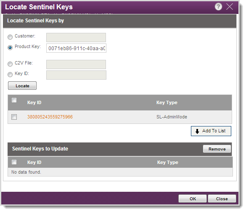Close the Locate Sentinel Keys dialog with X
Viewport: 246px width, 212px height.
click(x=230, y=7)
